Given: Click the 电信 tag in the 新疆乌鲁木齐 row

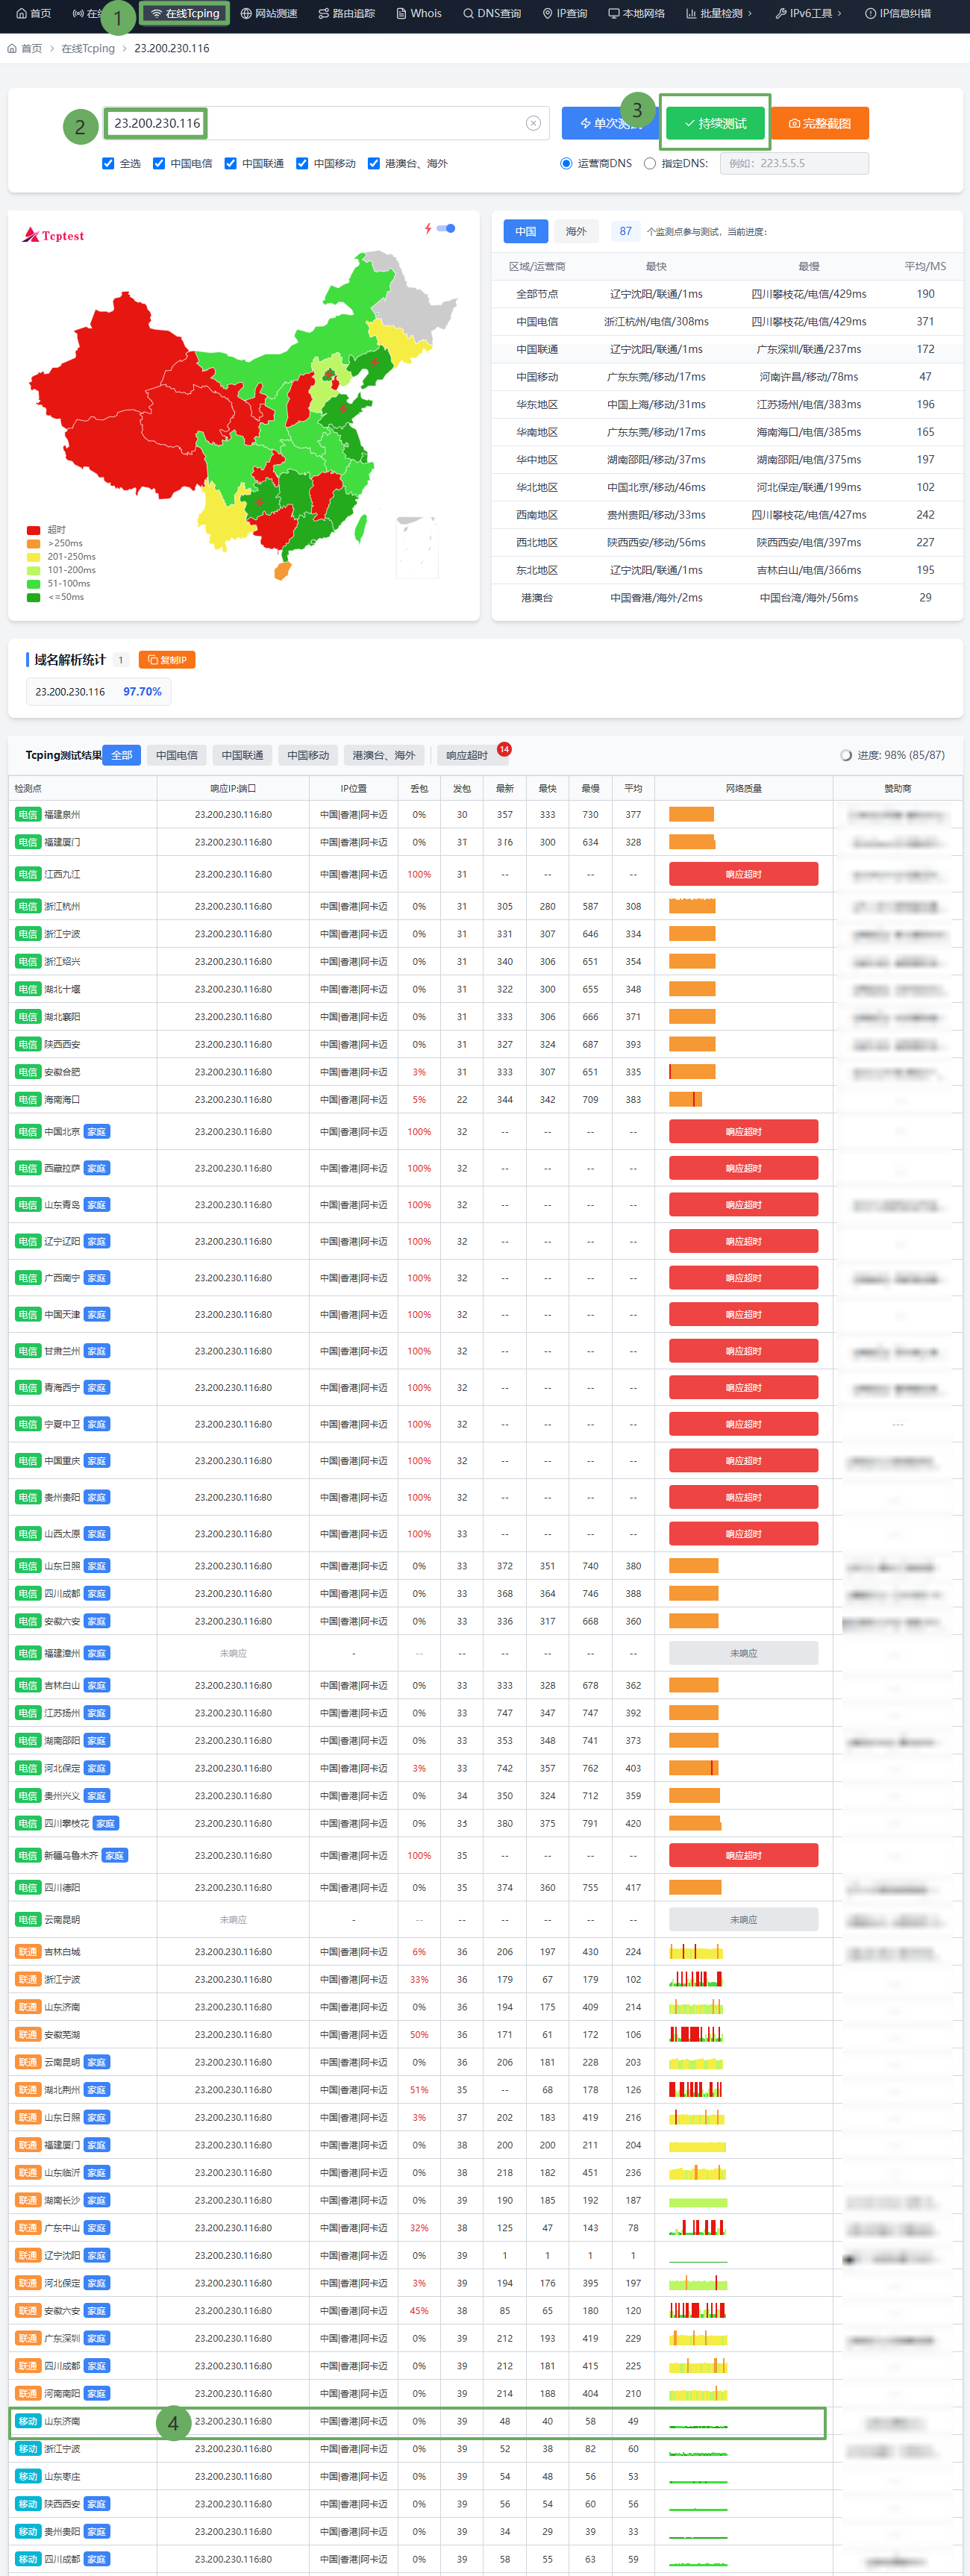Looking at the screenshot, I should 27,1856.
